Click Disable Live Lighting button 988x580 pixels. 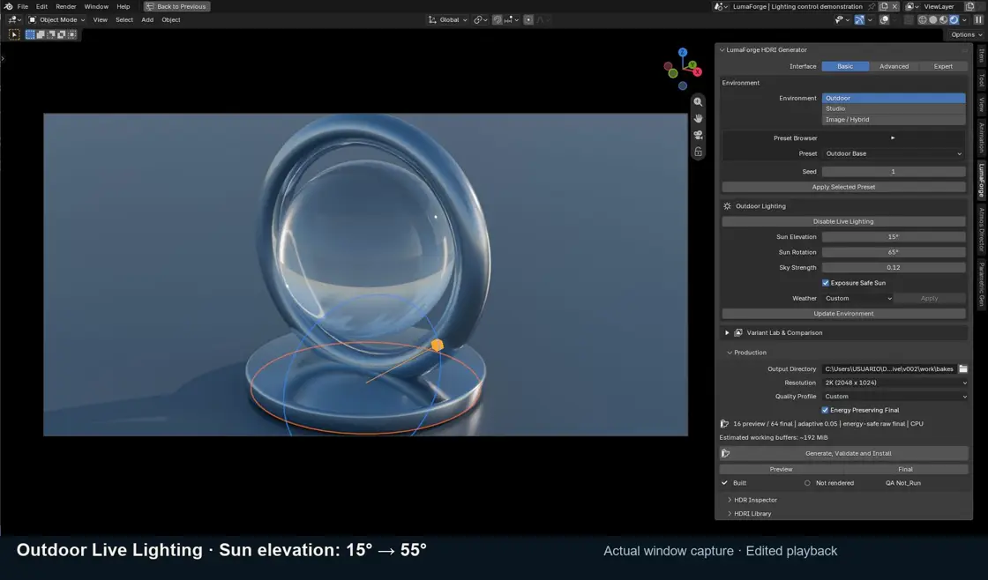(843, 221)
